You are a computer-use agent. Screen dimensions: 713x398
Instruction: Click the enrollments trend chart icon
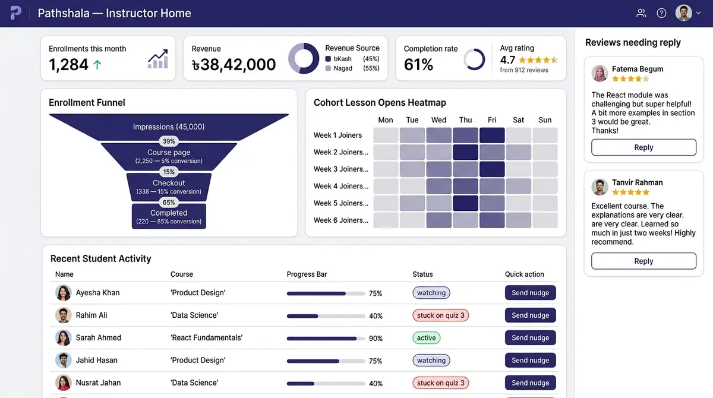coord(157,59)
